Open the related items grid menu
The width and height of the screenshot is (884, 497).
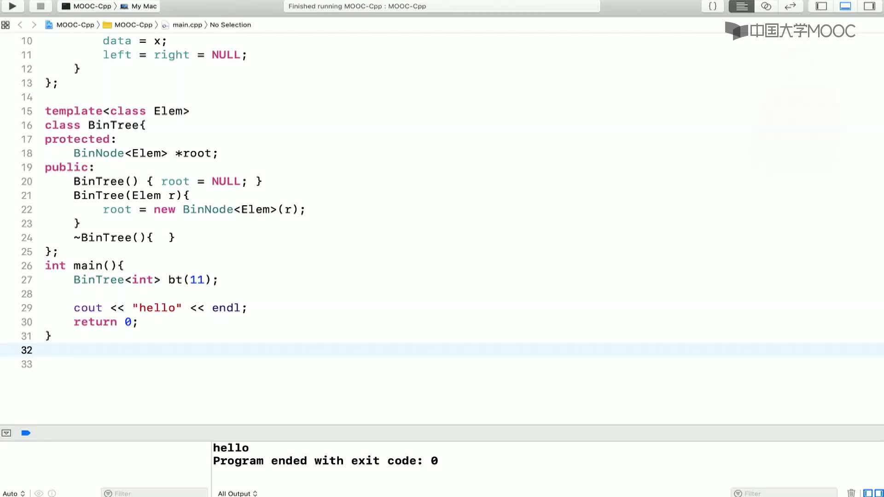click(x=6, y=25)
